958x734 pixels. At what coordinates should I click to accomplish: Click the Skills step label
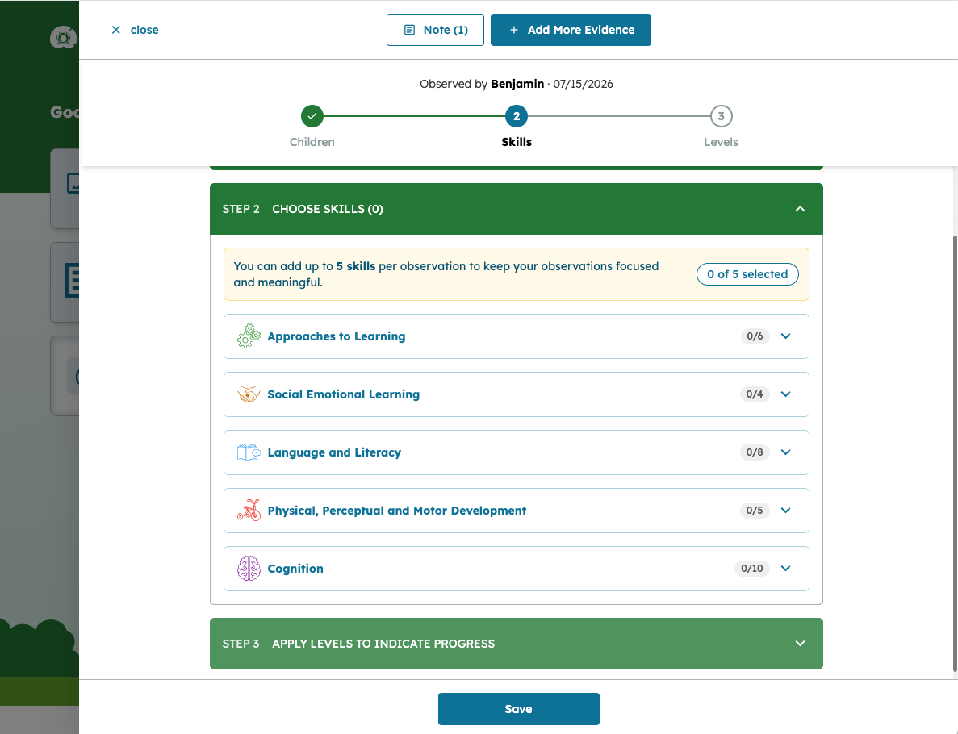517,142
